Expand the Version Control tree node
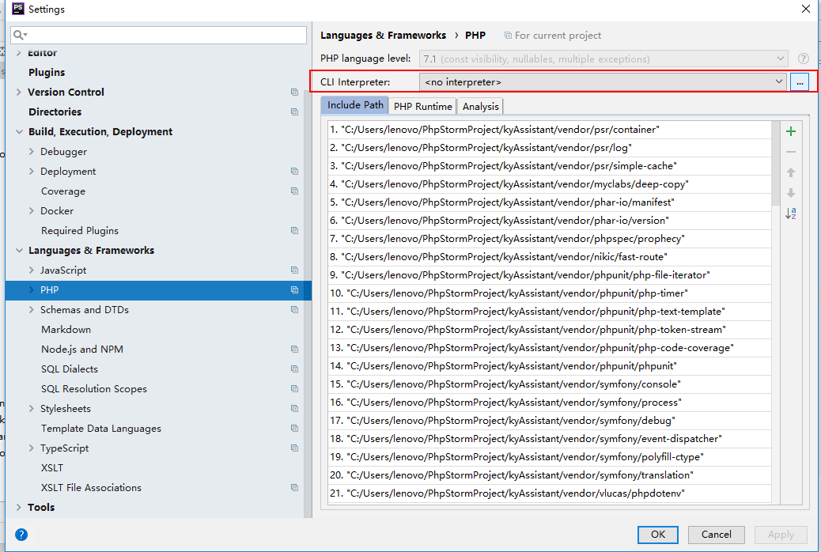The image size is (821, 552). [x=19, y=93]
